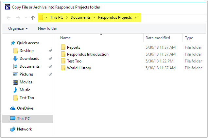Click the OneDrive cloud icon

pos(13,108)
